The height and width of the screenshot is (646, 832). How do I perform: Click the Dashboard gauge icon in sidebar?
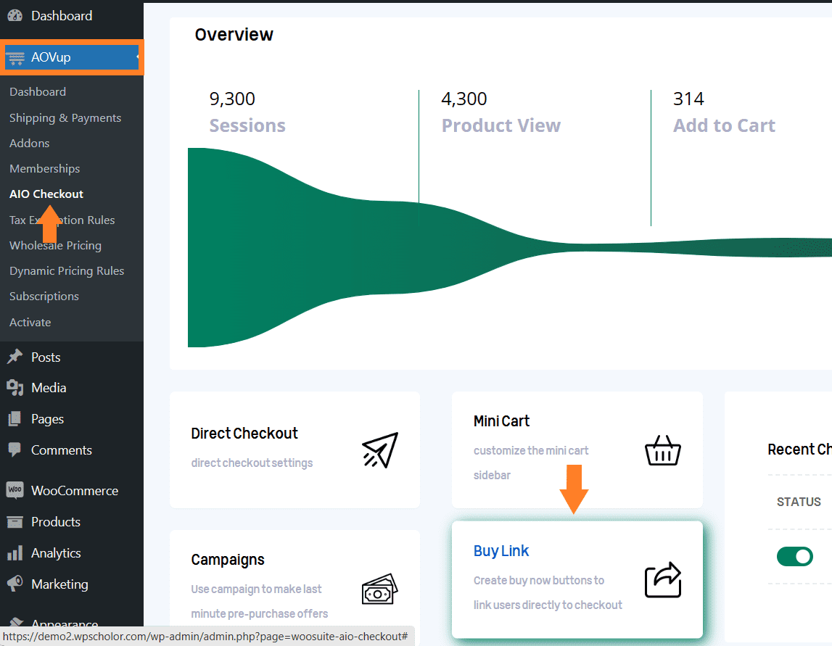[15, 15]
